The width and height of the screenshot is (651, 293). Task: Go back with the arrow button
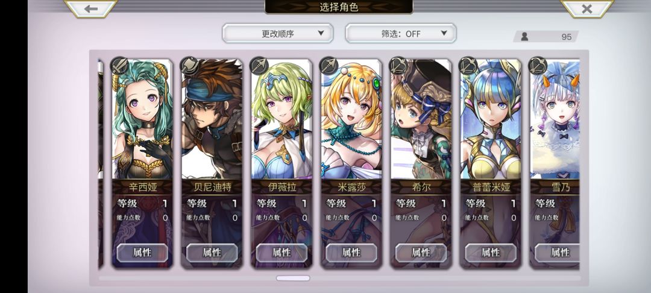90,8
